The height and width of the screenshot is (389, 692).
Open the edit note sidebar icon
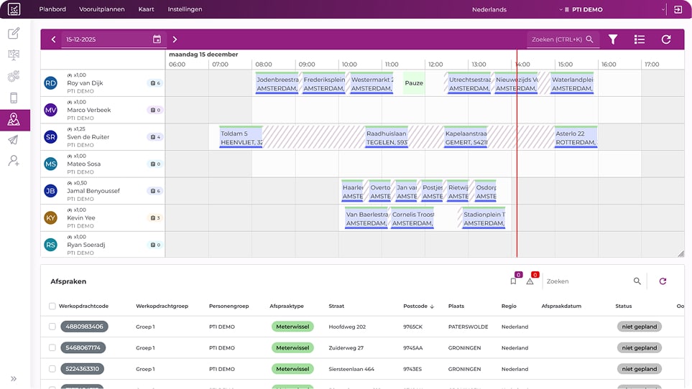[14, 33]
